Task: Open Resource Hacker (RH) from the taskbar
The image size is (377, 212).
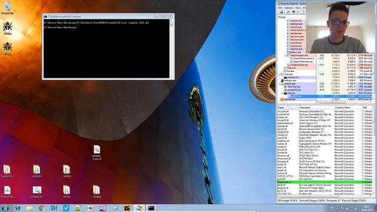Action: point(54,208)
